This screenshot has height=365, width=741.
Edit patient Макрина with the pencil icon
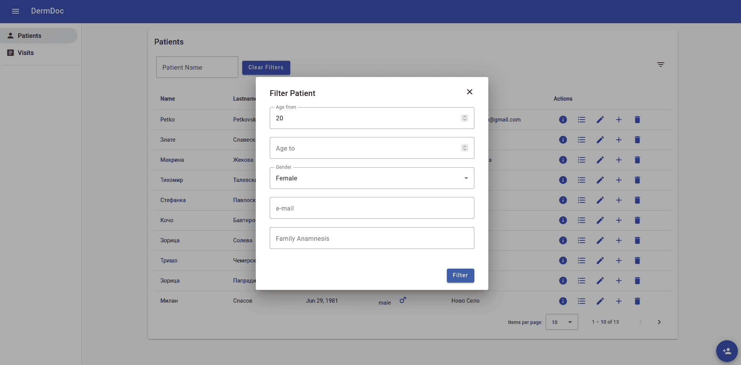point(600,160)
